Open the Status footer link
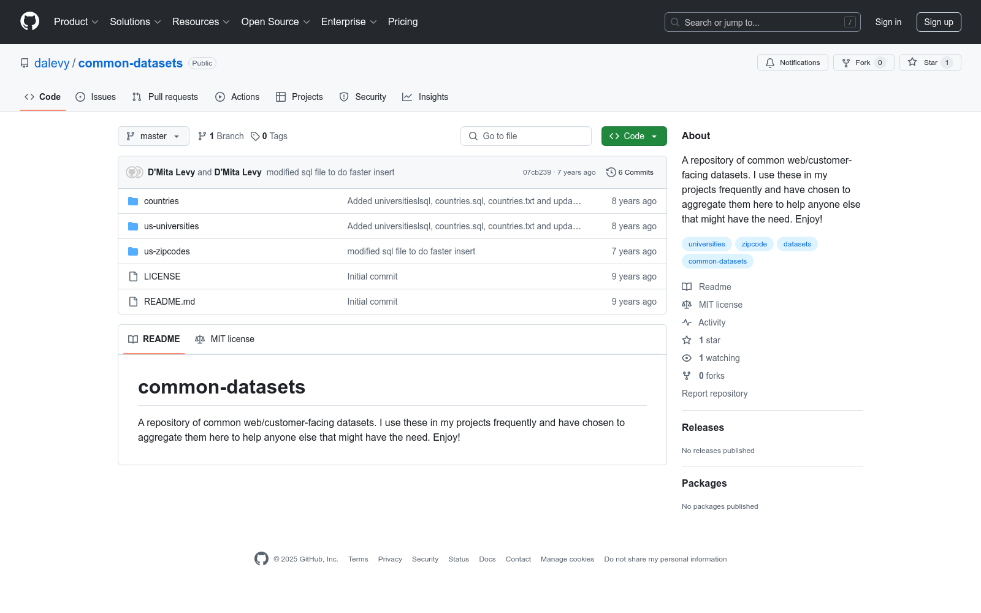This screenshot has width=981, height=613. pyautogui.click(x=459, y=559)
